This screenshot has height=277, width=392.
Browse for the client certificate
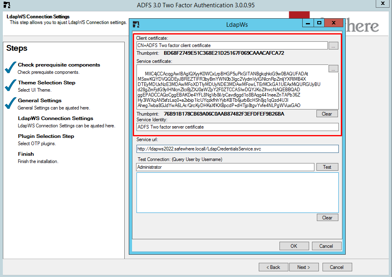(333, 46)
